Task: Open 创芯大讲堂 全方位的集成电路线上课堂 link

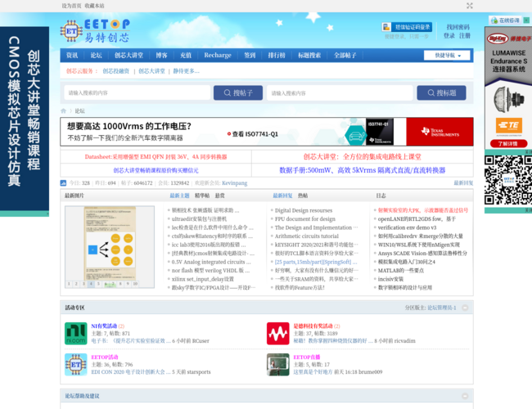Action: click(x=362, y=157)
